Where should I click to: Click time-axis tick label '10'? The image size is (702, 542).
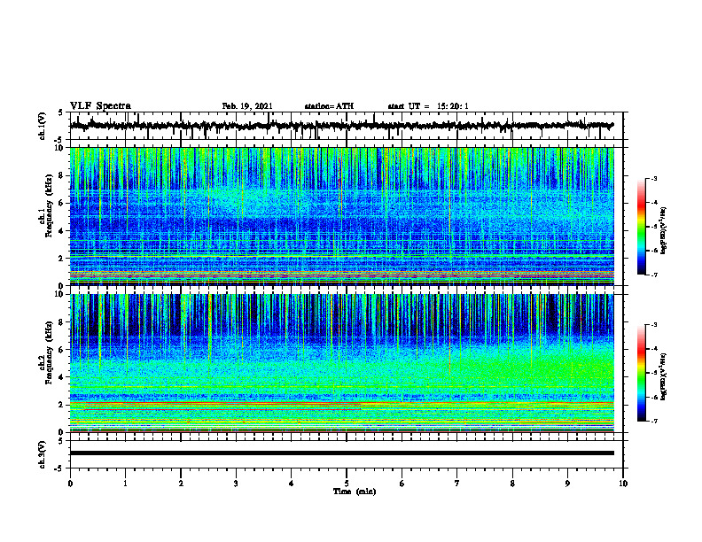(623, 484)
